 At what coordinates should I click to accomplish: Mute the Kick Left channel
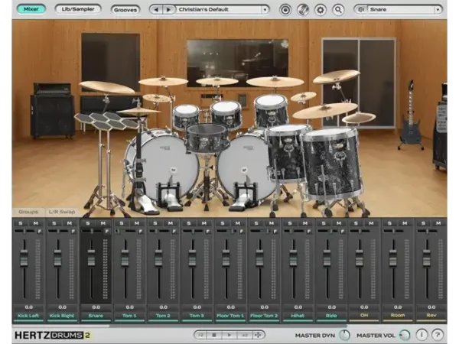[36, 223]
